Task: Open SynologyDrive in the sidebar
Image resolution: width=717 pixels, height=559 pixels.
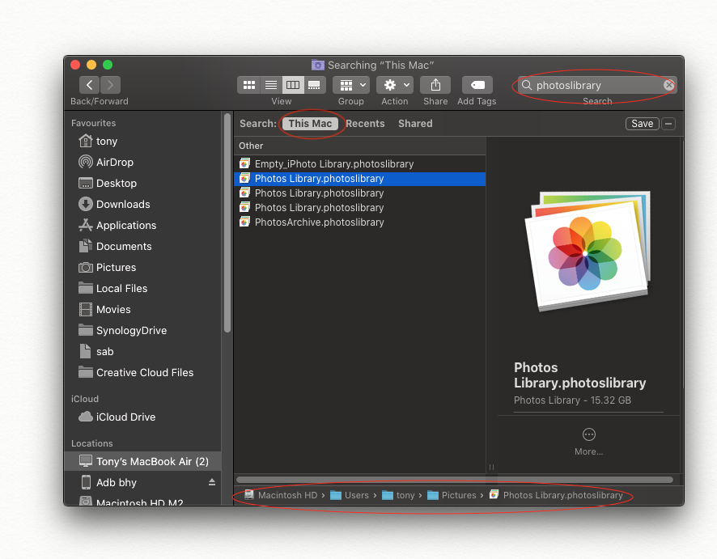Action: [x=143, y=330]
